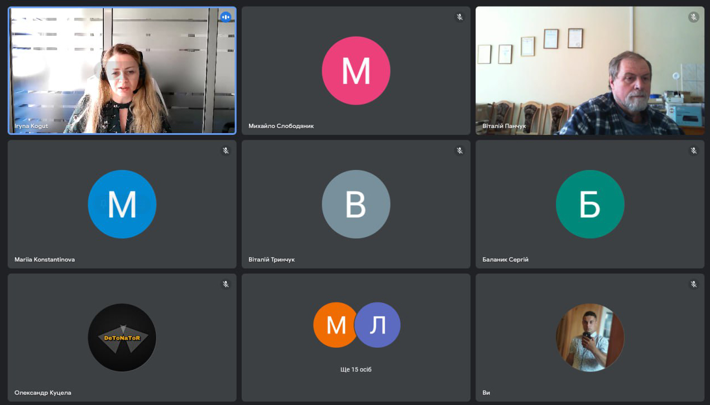Screen dimensions: 710x405
Task: Click muted microphone icon on Mariia Konstantinova tile
Action: click(226, 151)
